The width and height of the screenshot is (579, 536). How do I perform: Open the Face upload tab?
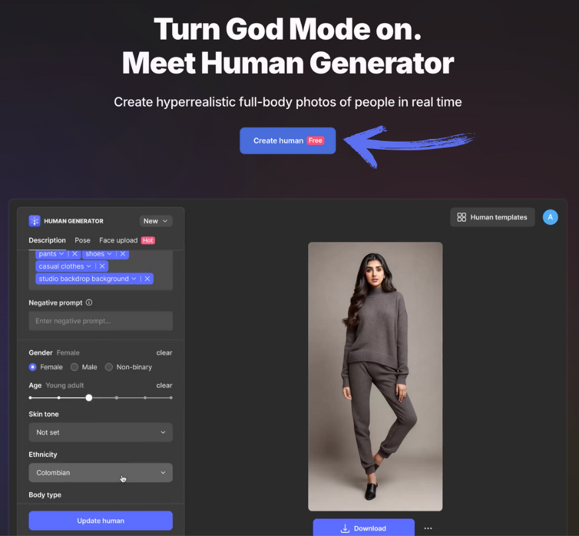click(118, 240)
